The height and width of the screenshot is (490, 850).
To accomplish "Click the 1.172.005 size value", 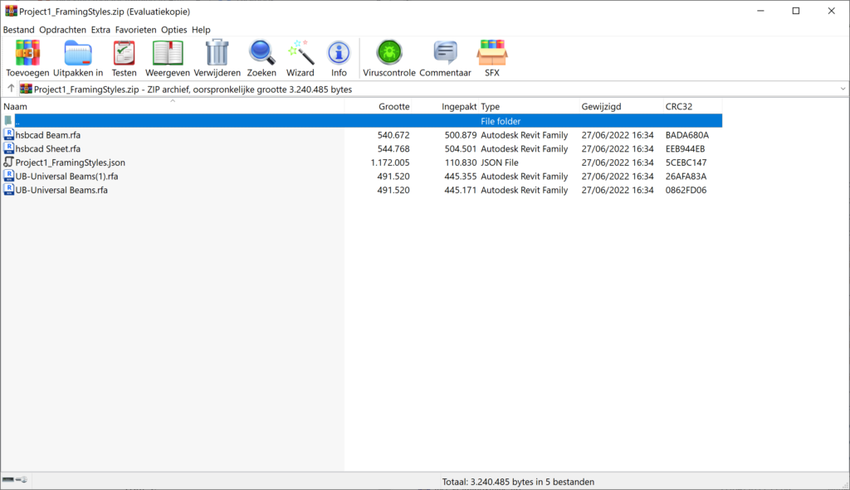I will [390, 163].
